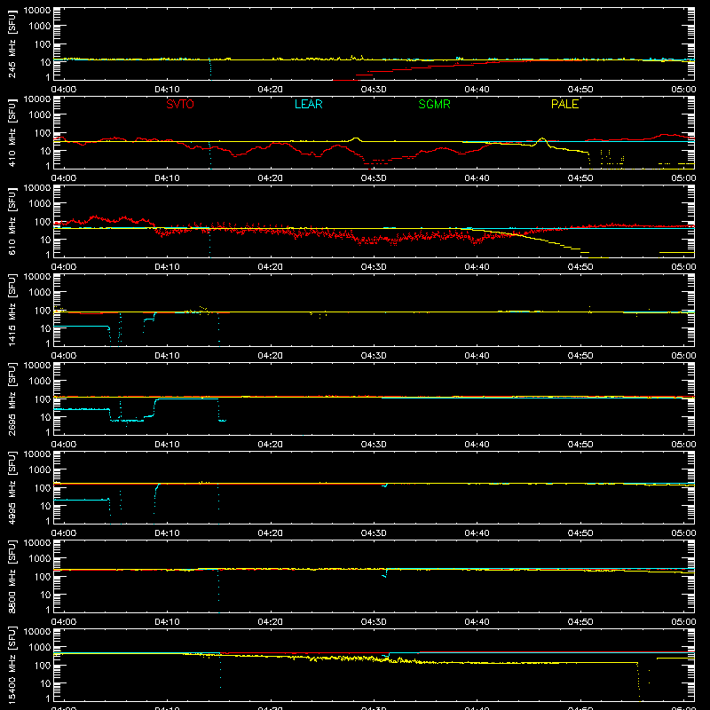
Task: Click the 100 tick of 610 MHz plot
Action: tap(43, 222)
